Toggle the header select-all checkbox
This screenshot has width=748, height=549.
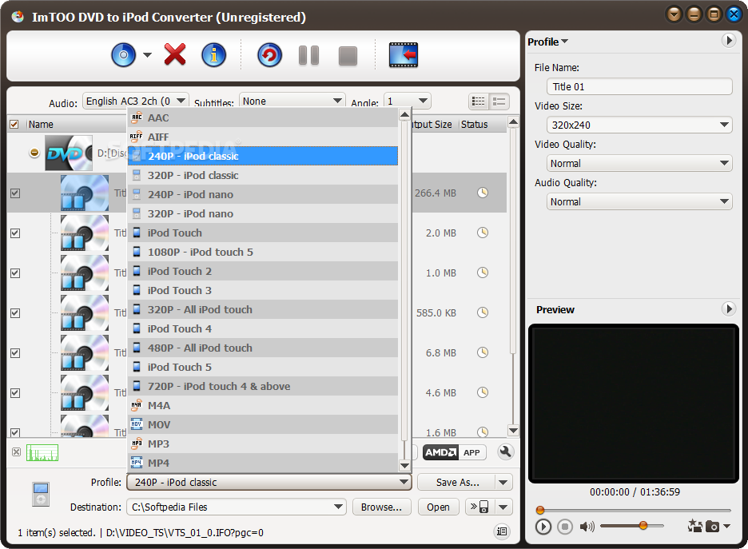click(14, 125)
